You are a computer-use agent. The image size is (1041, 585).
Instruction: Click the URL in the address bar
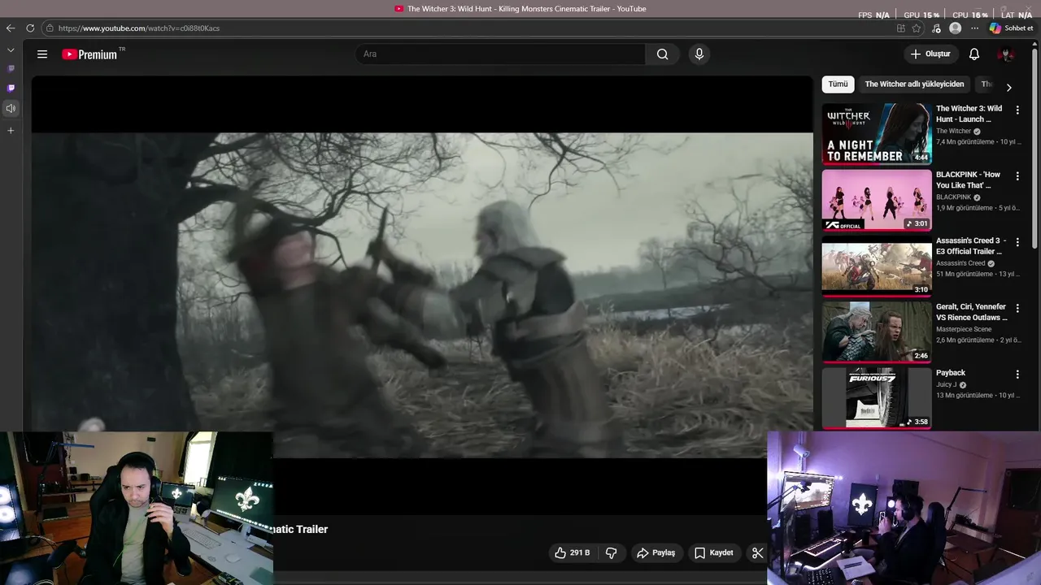(x=139, y=28)
